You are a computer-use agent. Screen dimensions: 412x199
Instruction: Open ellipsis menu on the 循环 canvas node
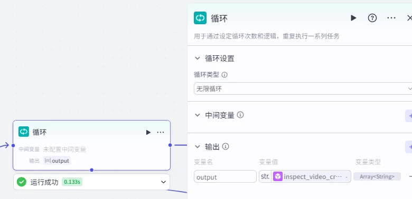(x=161, y=132)
